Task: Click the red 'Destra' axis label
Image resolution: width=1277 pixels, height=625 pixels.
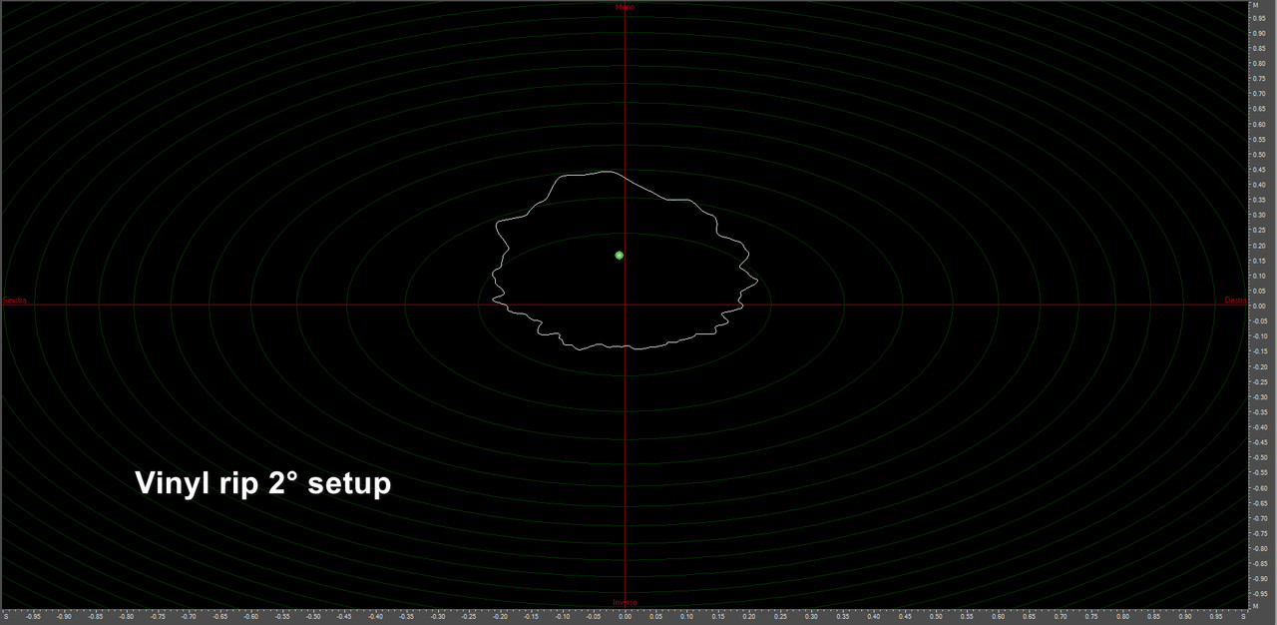Action: point(1235,301)
